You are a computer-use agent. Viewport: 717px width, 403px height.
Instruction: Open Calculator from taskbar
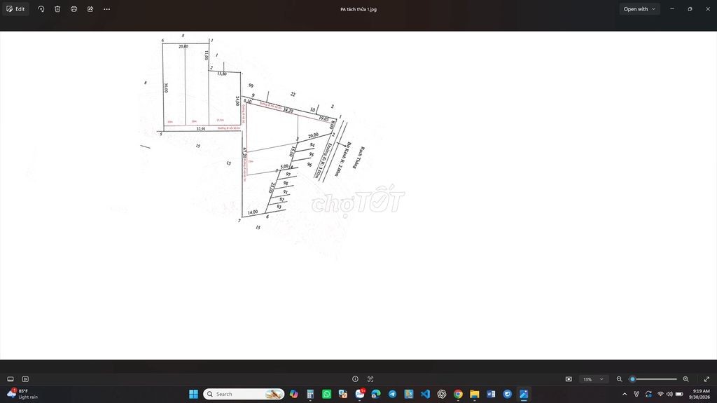coord(310,395)
